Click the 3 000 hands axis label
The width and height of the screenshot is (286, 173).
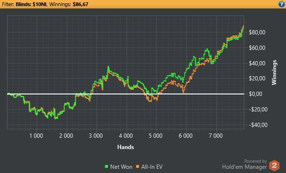point(96,136)
